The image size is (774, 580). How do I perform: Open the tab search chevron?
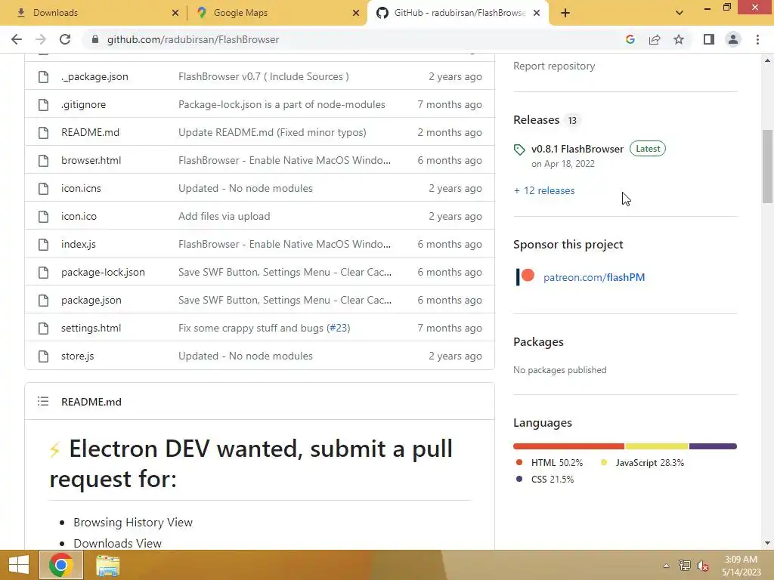[x=680, y=13]
